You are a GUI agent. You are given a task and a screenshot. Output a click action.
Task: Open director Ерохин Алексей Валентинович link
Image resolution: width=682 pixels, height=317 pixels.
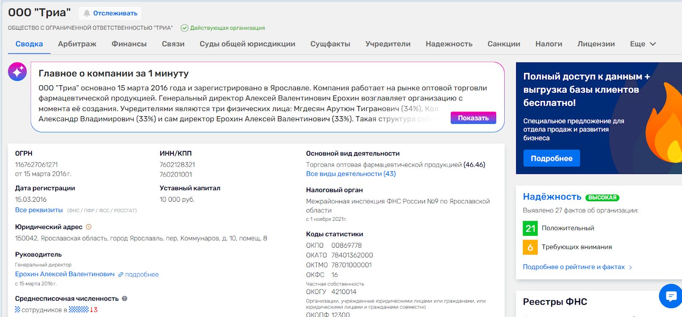(65, 274)
